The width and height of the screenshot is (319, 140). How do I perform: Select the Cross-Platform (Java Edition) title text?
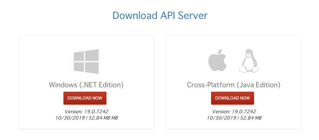(234, 85)
